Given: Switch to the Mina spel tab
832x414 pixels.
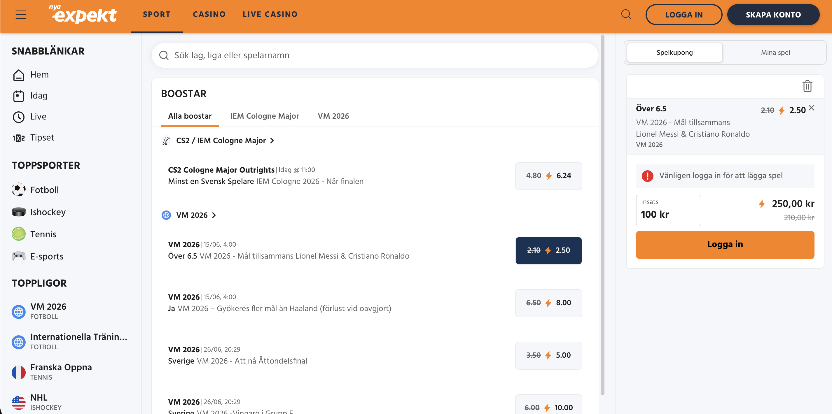Looking at the screenshot, I should click(775, 52).
